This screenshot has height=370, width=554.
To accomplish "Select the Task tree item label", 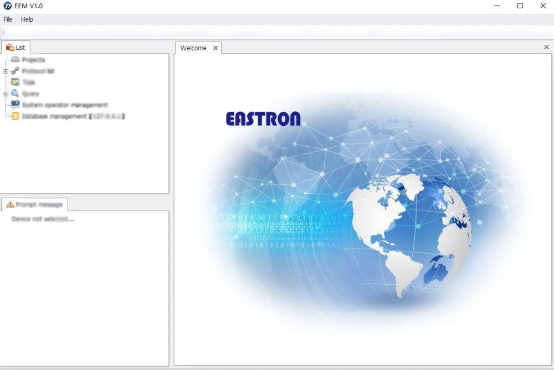I will [29, 83].
